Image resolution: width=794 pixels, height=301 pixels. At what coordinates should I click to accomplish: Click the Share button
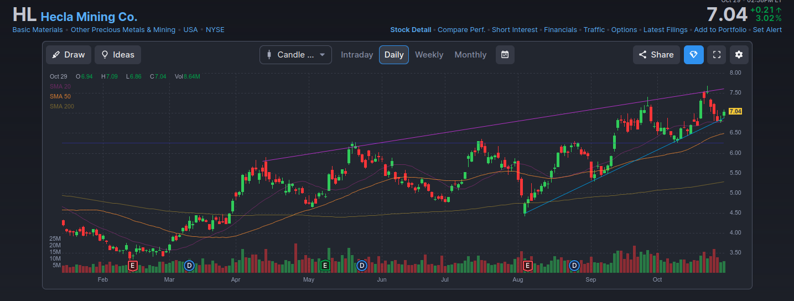pos(656,55)
